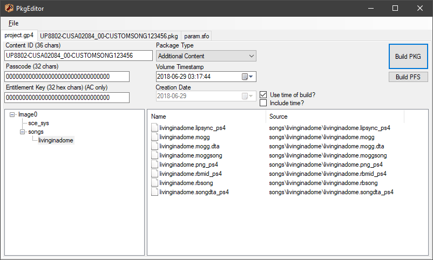Click file icon for livinginadome.moggsong

[154, 155]
